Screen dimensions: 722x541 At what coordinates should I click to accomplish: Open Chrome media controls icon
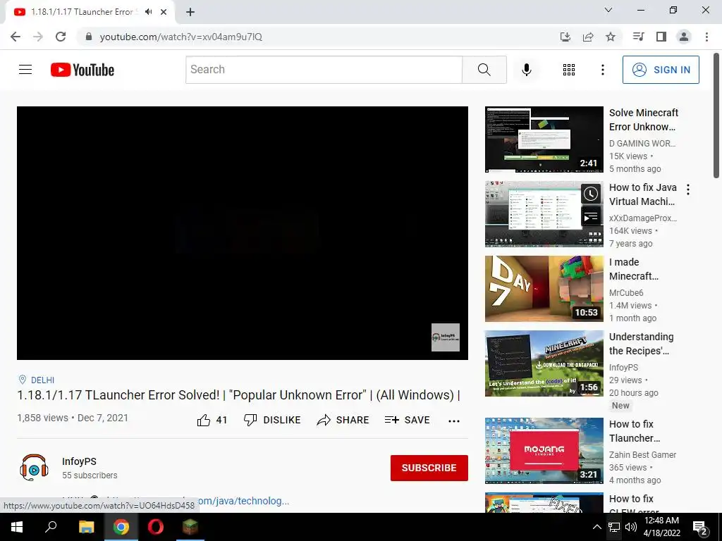coord(638,37)
